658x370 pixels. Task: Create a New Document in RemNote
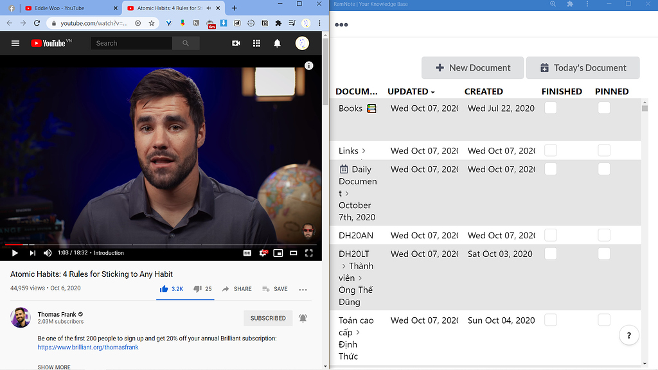click(472, 67)
